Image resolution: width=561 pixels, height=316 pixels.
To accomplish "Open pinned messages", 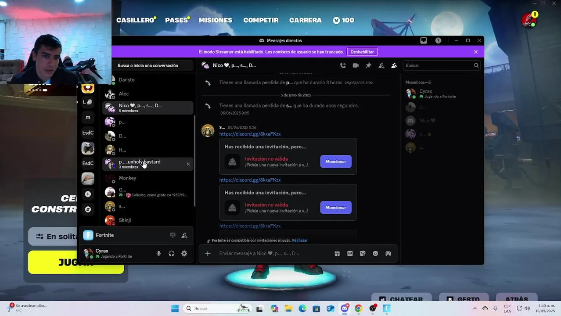I will point(368,65).
